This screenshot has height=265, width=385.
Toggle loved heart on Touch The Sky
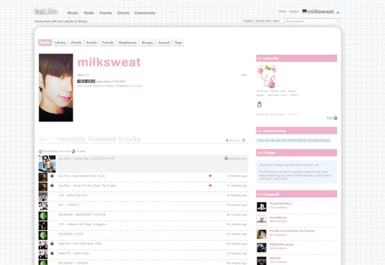(x=210, y=185)
